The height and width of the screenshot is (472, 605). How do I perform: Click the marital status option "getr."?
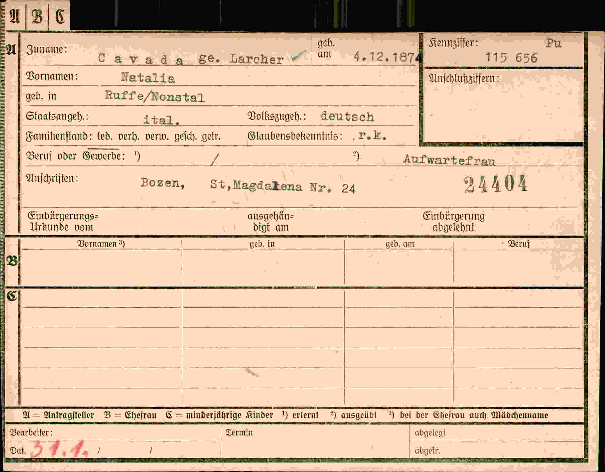[211, 137]
